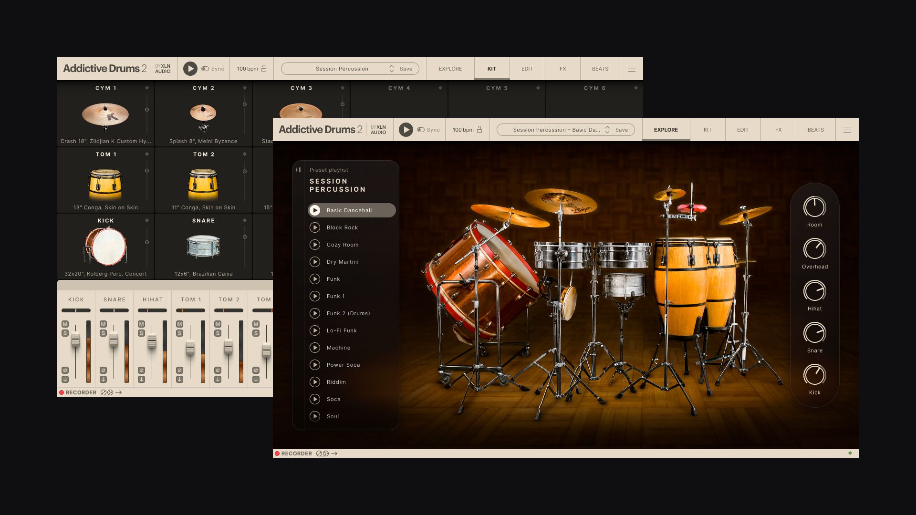Mute the TOM 2 mixer channel
The height and width of the screenshot is (515, 916).
click(218, 324)
